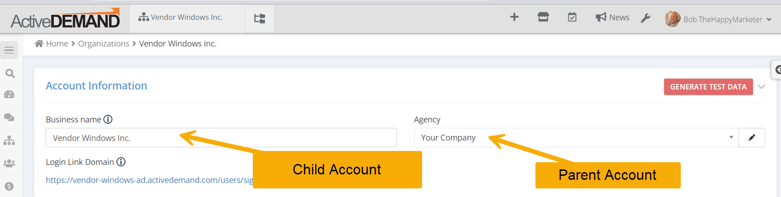Edit agency using the pencil button
The height and width of the screenshot is (197, 781).
pos(752,138)
